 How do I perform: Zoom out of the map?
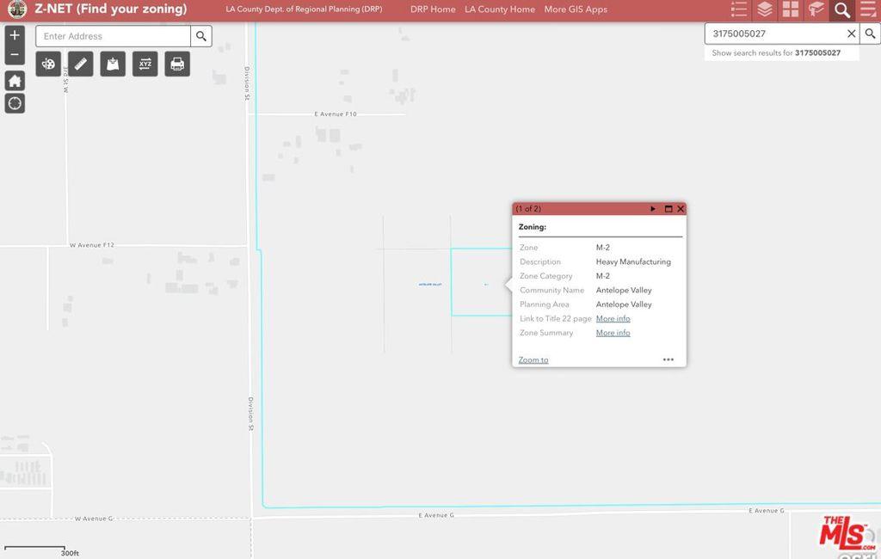[15, 54]
